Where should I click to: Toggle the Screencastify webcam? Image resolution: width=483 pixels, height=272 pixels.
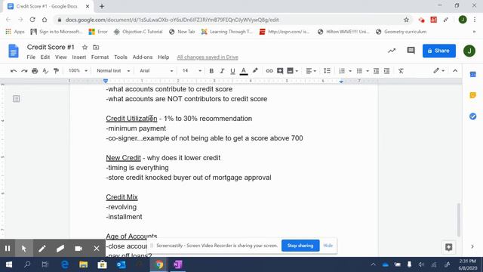click(78, 249)
